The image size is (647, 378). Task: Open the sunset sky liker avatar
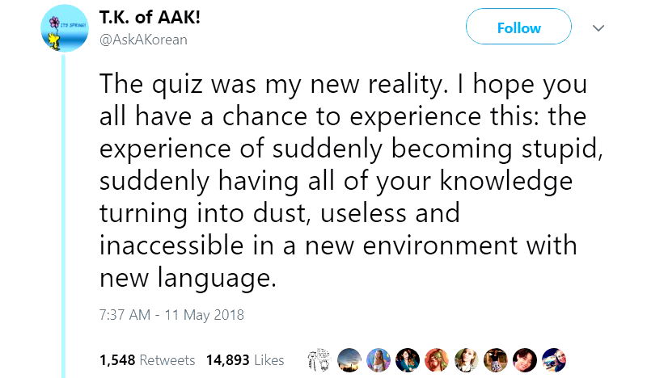coord(349,359)
